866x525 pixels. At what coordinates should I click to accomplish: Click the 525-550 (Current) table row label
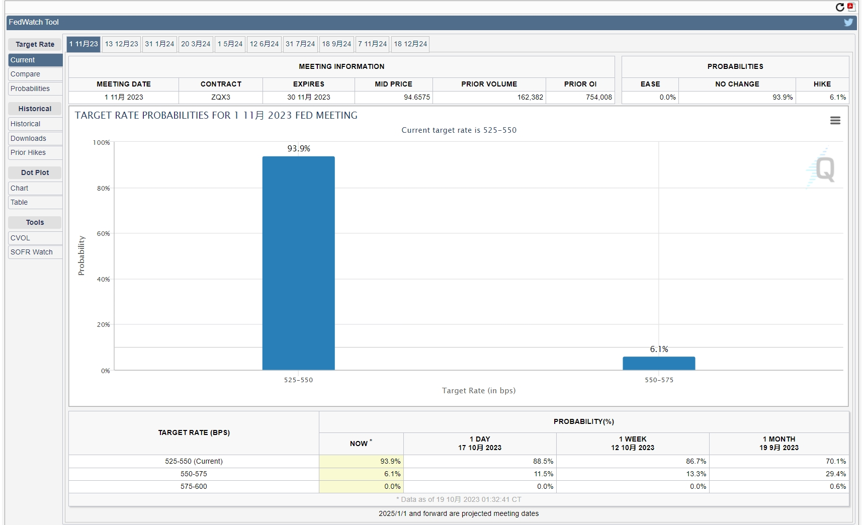(x=194, y=461)
